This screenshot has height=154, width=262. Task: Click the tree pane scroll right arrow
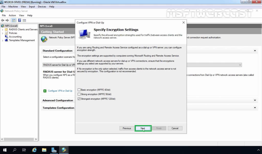pos(36,139)
